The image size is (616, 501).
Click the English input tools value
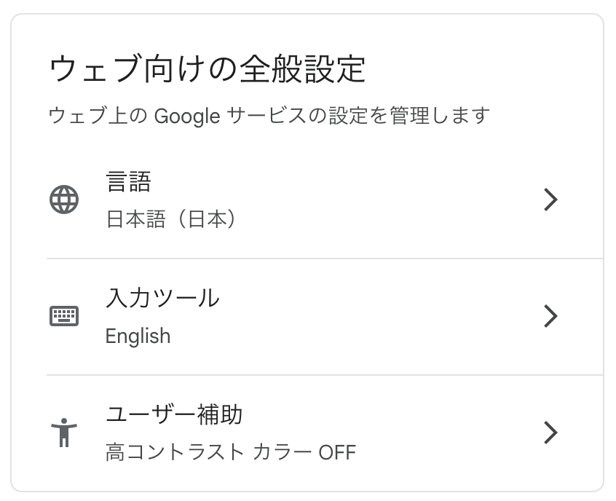pos(138,336)
